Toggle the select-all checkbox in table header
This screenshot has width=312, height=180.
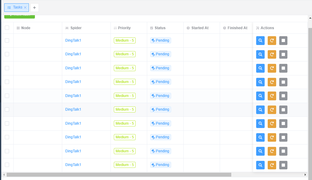7,28
